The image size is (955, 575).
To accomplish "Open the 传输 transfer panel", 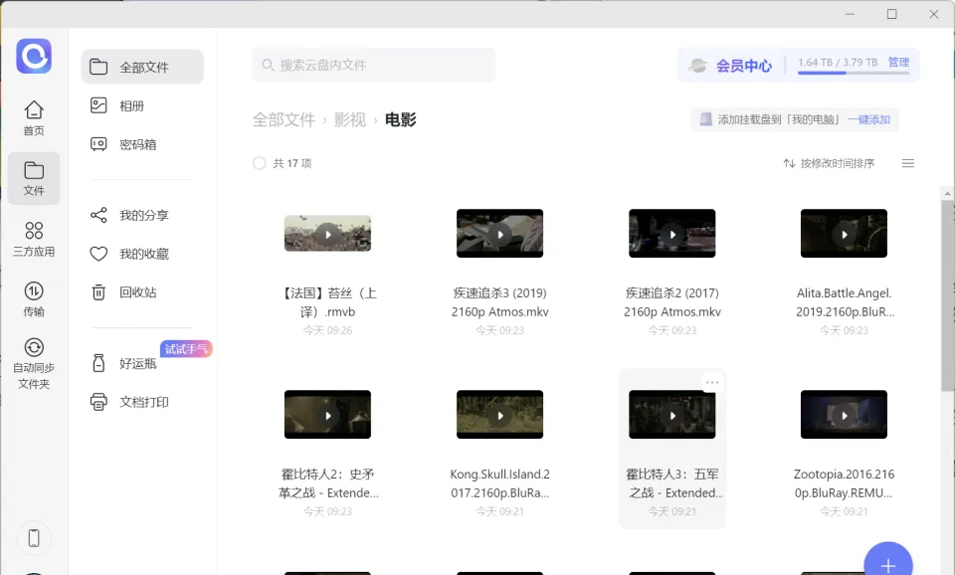I will point(34,299).
